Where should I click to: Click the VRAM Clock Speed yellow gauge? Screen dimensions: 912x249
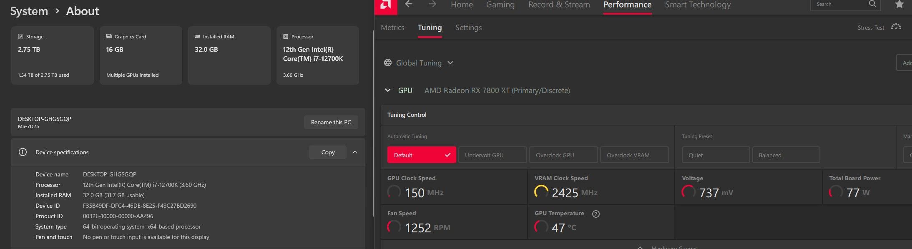(x=541, y=192)
